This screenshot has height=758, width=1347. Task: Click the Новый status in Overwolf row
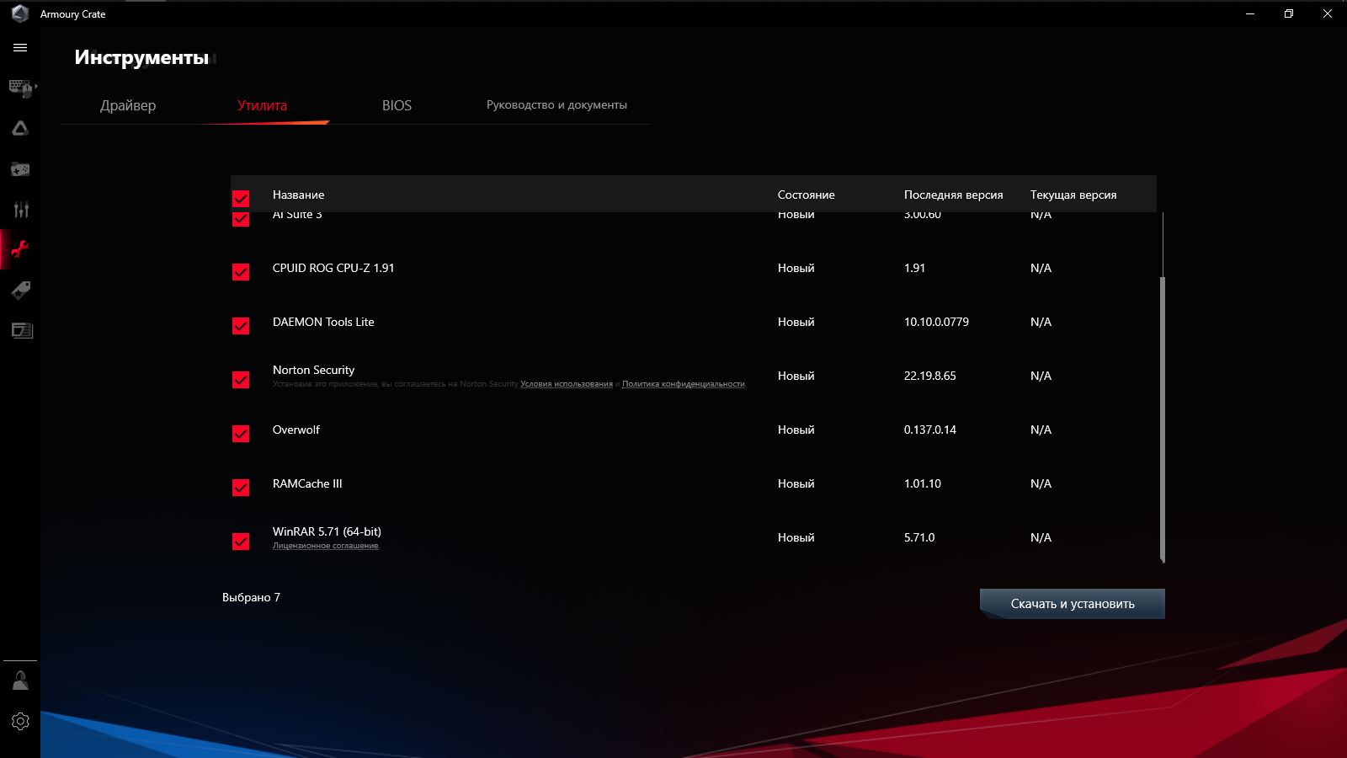point(796,430)
